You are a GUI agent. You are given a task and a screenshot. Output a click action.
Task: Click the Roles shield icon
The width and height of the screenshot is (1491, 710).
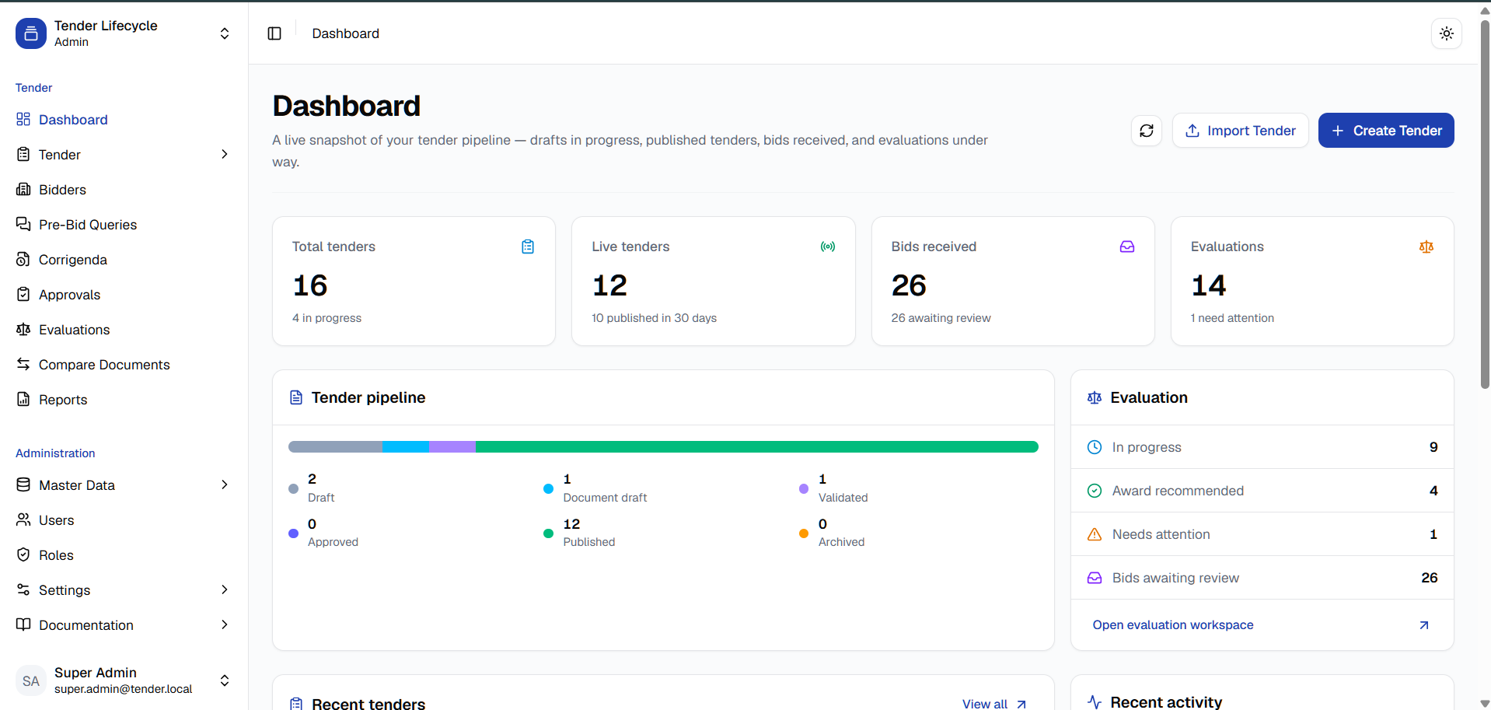[23, 554]
